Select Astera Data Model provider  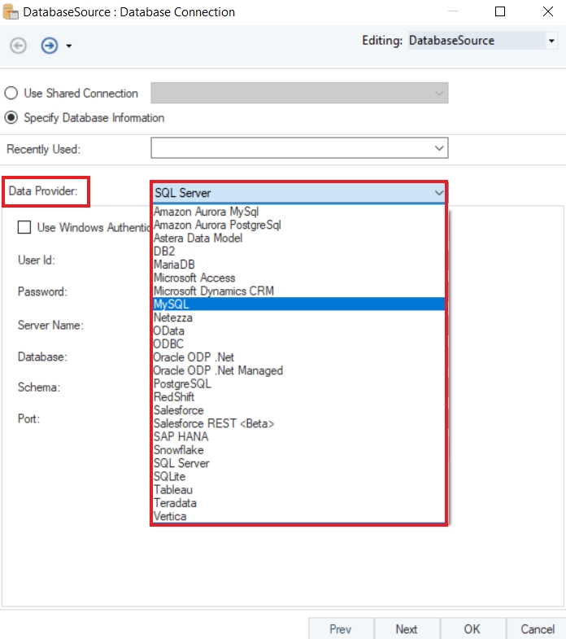pyautogui.click(x=299, y=238)
